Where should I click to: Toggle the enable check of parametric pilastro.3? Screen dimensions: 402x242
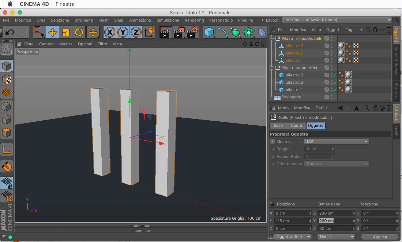335,75
